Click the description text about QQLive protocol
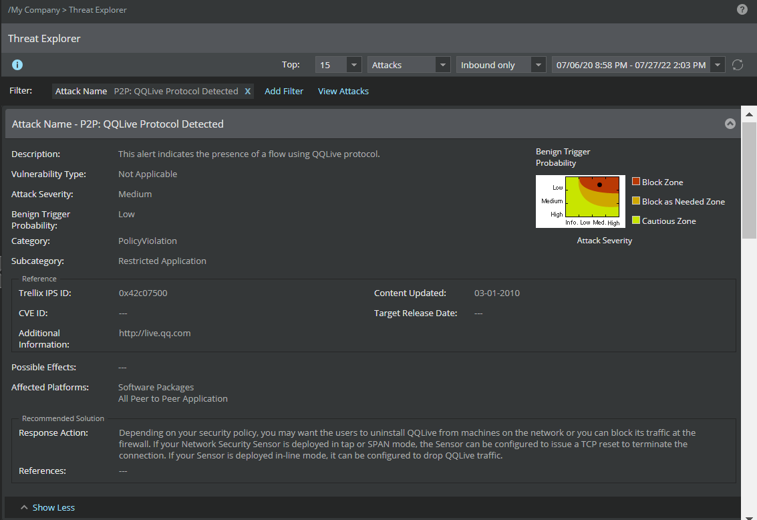Viewport: 757px width, 520px height. (x=249, y=154)
